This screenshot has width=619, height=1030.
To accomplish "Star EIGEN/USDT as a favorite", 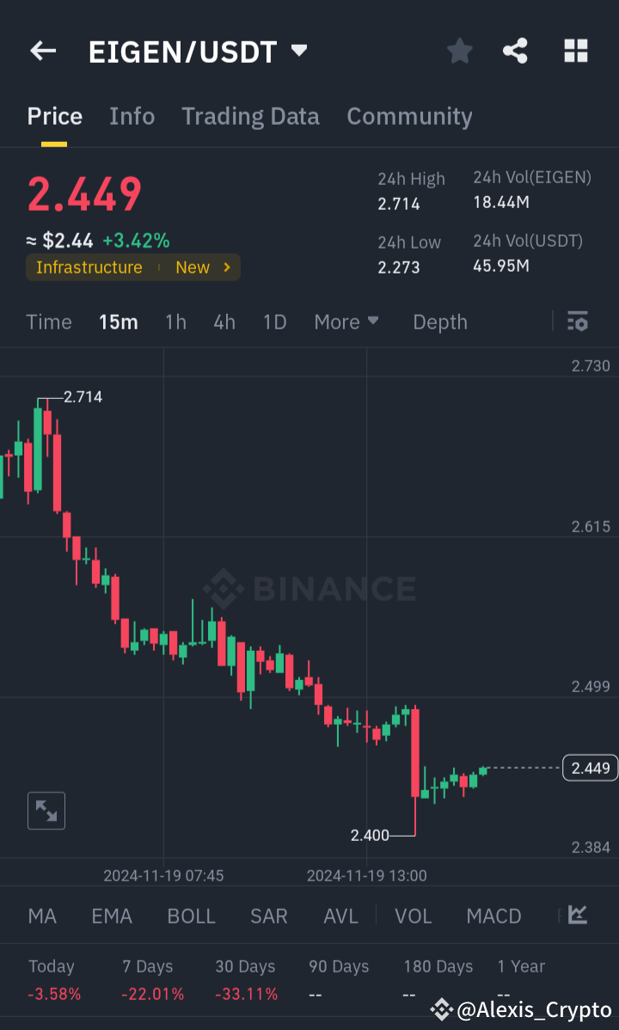I will click(x=459, y=51).
